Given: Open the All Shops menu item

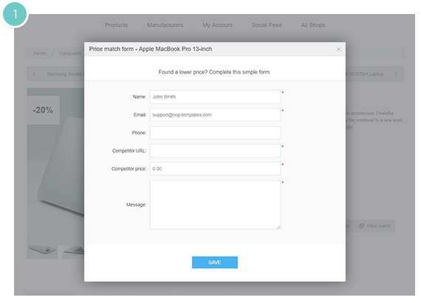Looking at the screenshot, I should [313, 25].
